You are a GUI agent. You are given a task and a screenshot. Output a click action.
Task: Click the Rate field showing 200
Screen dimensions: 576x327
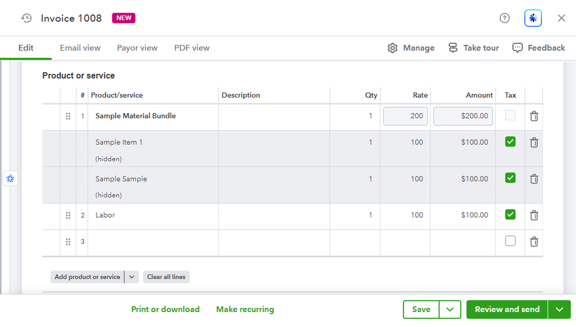406,116
